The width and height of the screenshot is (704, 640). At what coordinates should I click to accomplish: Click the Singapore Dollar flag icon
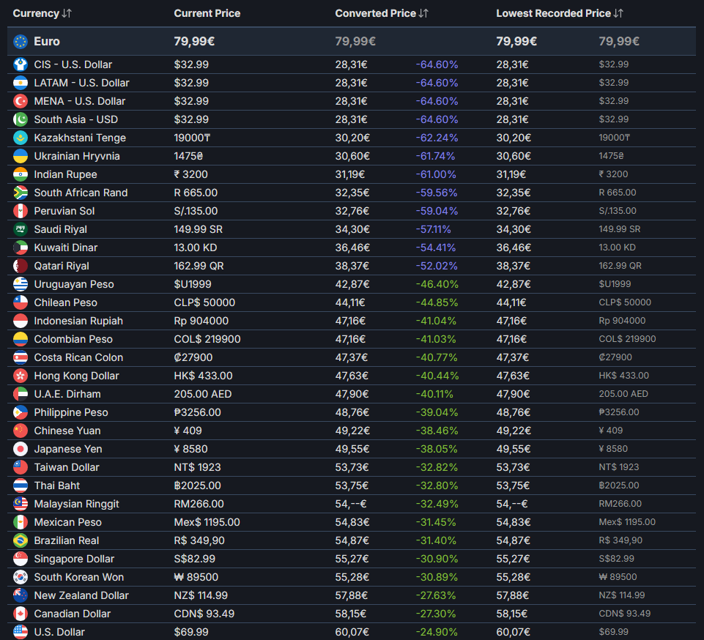pyautogui.click(x=21, y=559)
